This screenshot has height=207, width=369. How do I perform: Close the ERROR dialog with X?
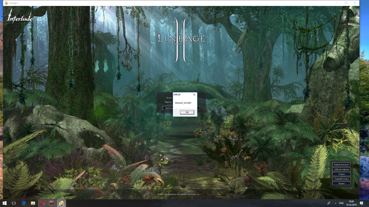194,95
